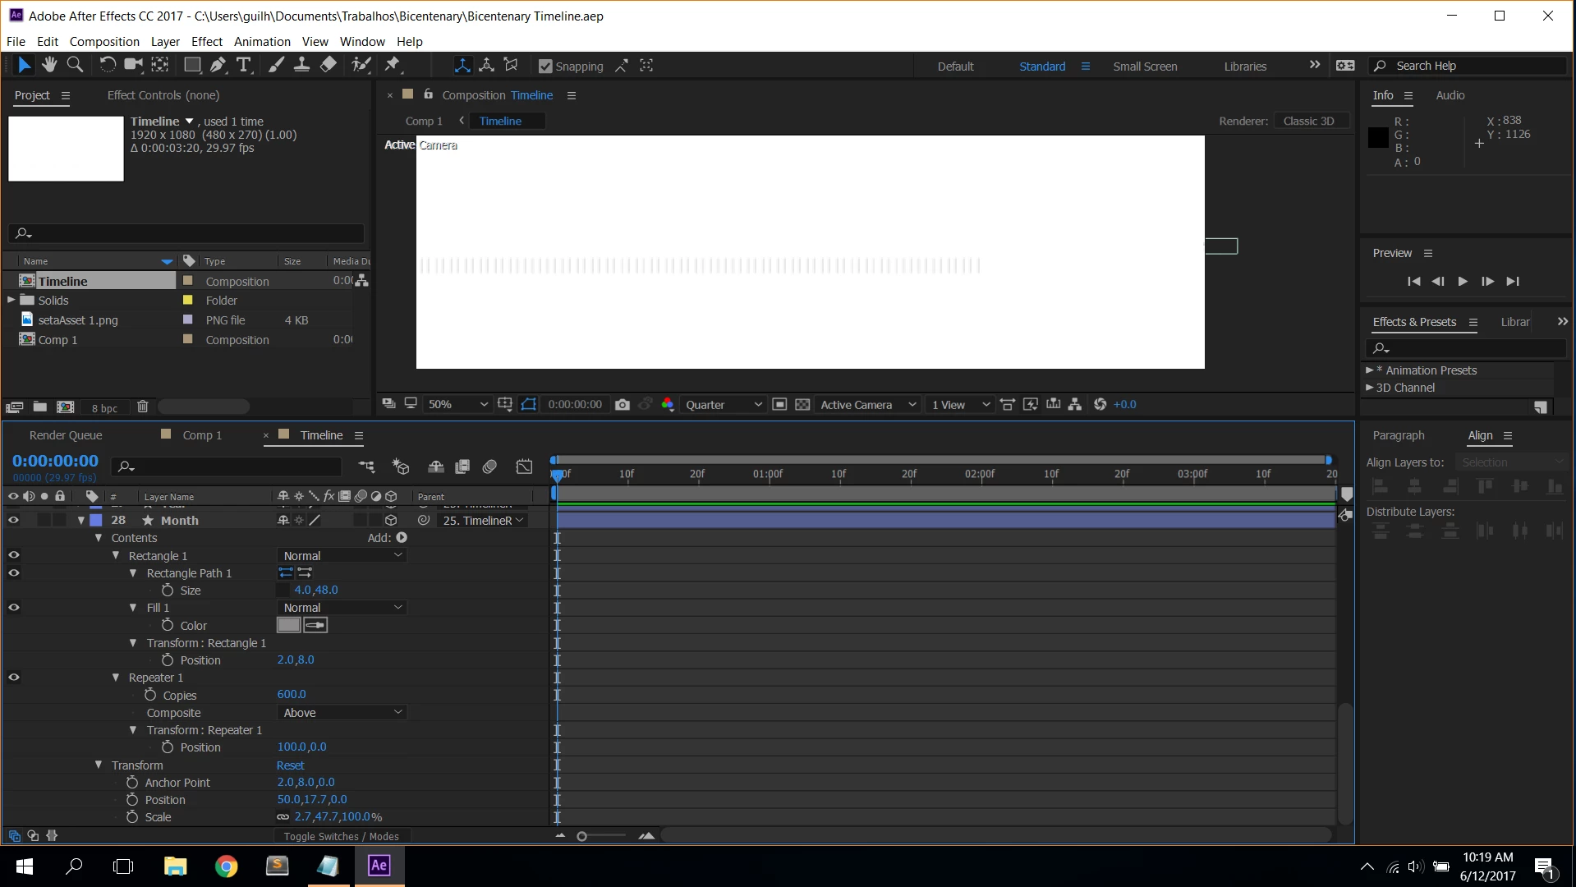Select the Hand tool
Screen dimensions: 1576x887
[49, 65]
